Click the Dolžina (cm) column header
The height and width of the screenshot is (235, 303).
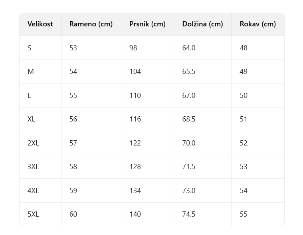click(x=202, y=24)
